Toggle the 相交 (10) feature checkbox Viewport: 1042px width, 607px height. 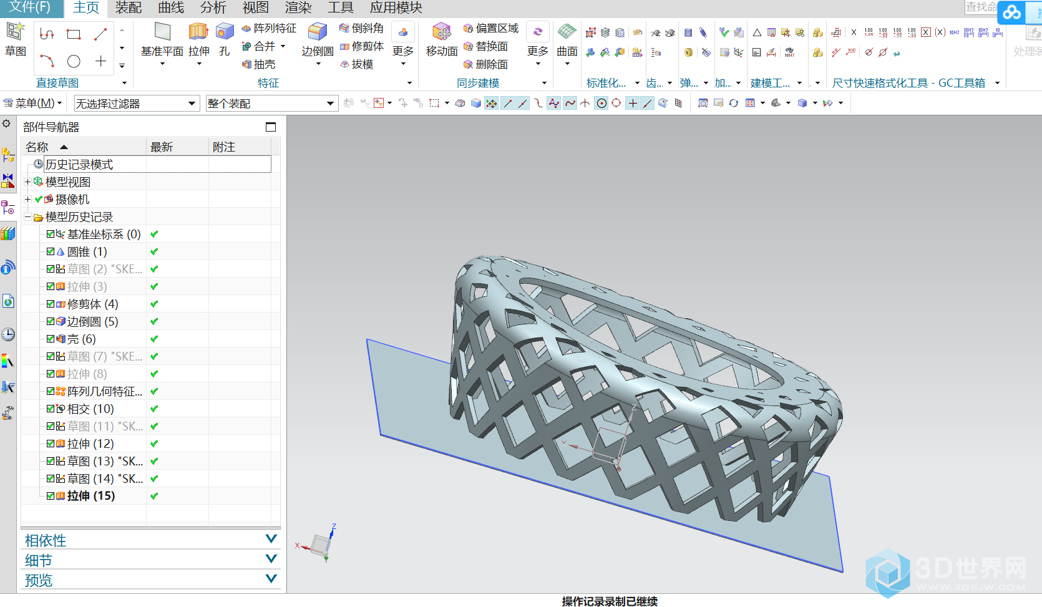pyautogui.click(x=51, y=409)
